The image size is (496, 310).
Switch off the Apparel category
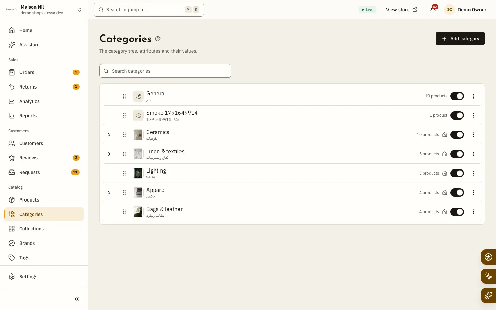pos(457,193)
